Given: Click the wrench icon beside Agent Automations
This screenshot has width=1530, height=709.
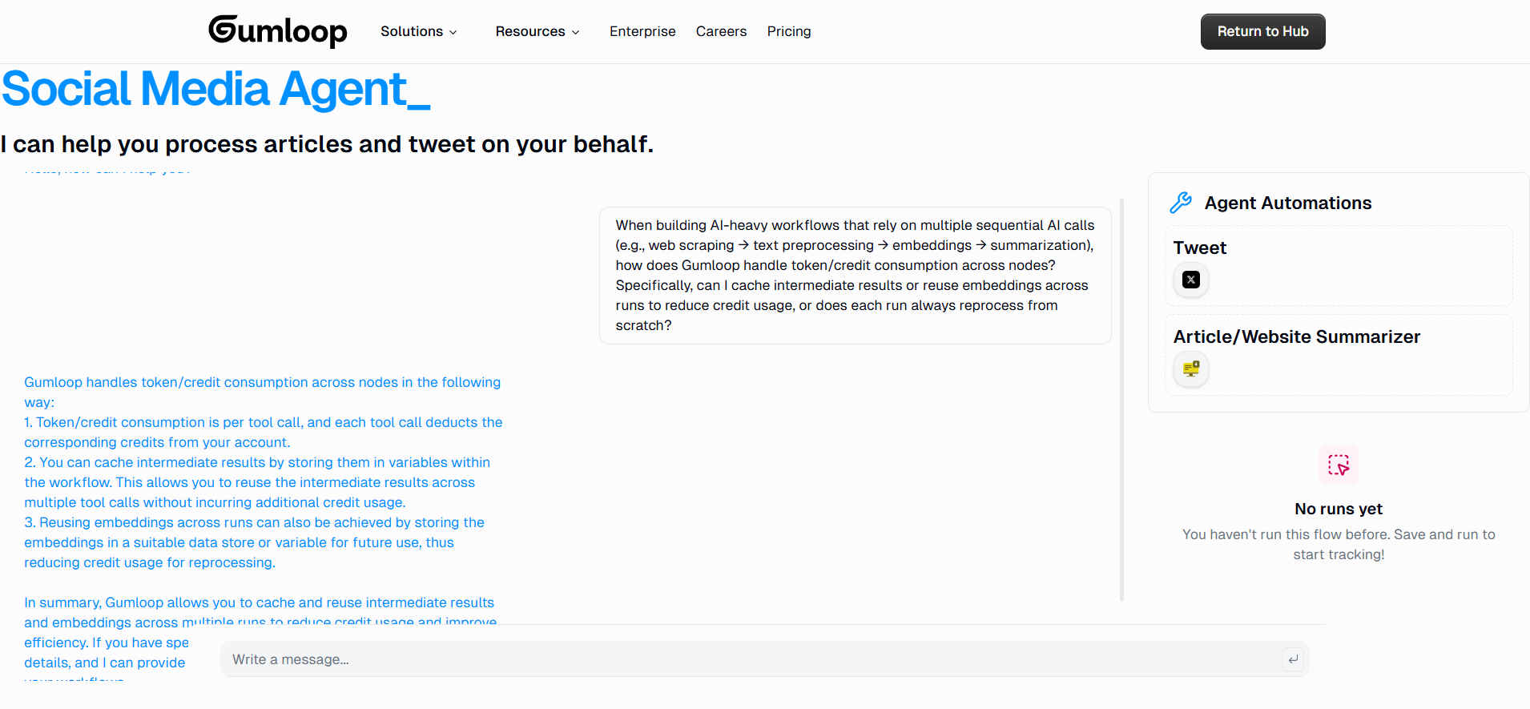Looking at the screenshot, I should [1181, 203].
